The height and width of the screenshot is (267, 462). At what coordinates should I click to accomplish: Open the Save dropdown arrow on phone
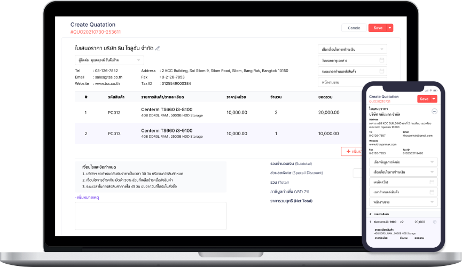click(434, 99)
